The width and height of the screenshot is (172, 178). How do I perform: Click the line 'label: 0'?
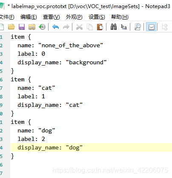(32, 54)
